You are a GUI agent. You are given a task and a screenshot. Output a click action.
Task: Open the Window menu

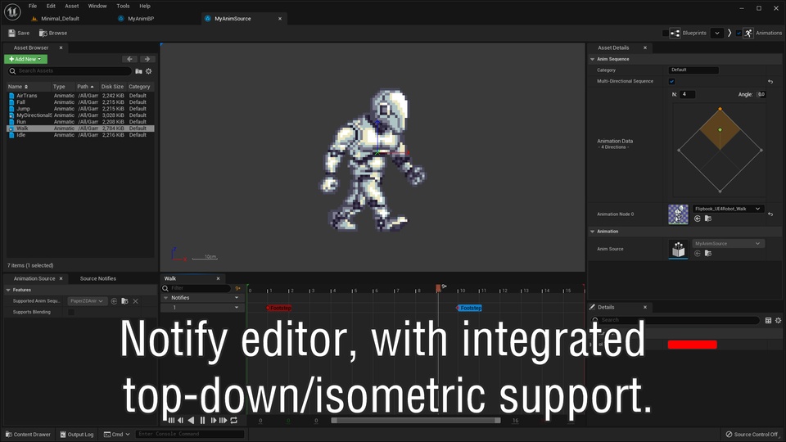[97, 6]
